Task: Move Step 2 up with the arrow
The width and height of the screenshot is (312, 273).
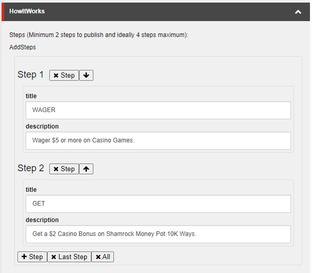Action: pyautogui.click(x=86, y=169)
